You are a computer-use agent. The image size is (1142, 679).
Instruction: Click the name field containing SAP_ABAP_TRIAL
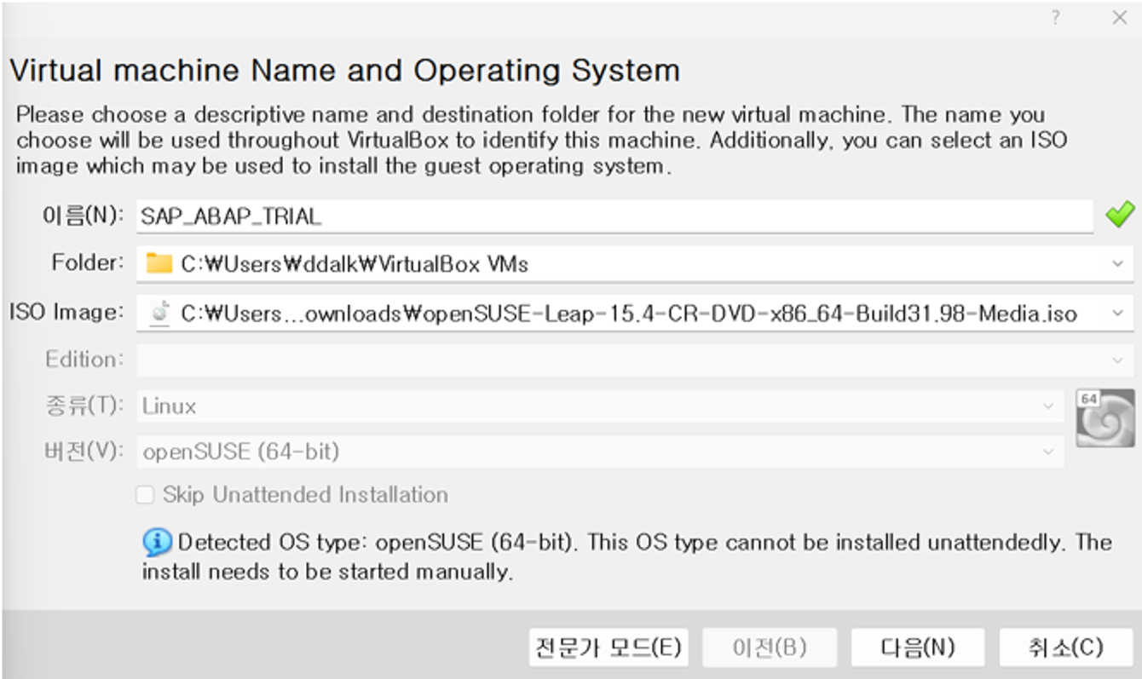pos(614,216)
